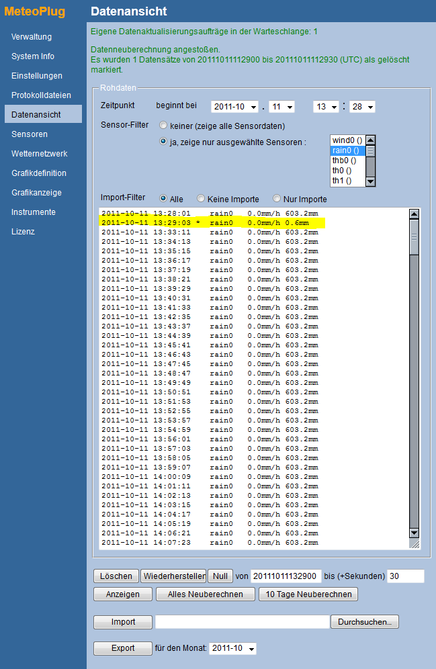Open the Lizenz page
The height and width of the screenshot is (669, 436).
(23, 231)
